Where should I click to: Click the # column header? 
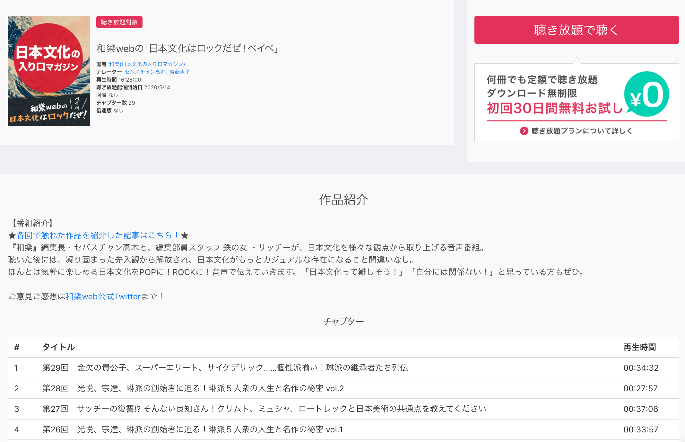click(x=17, y=347)
